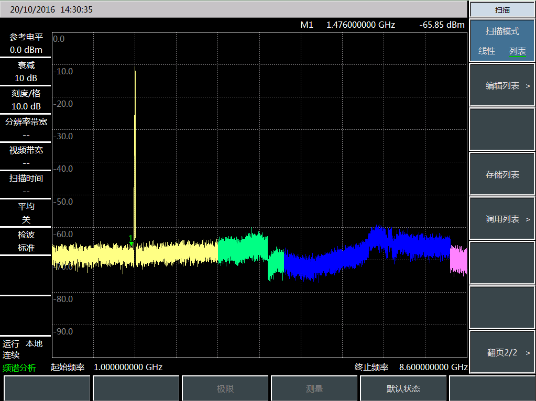Toggle the 平均 averaging setting
Image resolution: width=536 pixels, height=401 pixels.
[26, 213]
